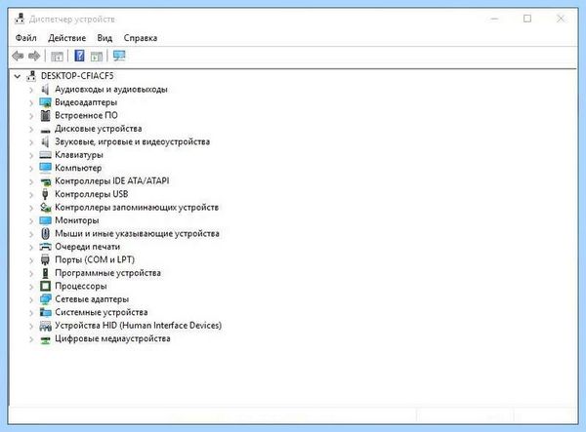Screen dimensions: 586x432
Task: Select the Программные устройства label
Action: tap(107, 273)
